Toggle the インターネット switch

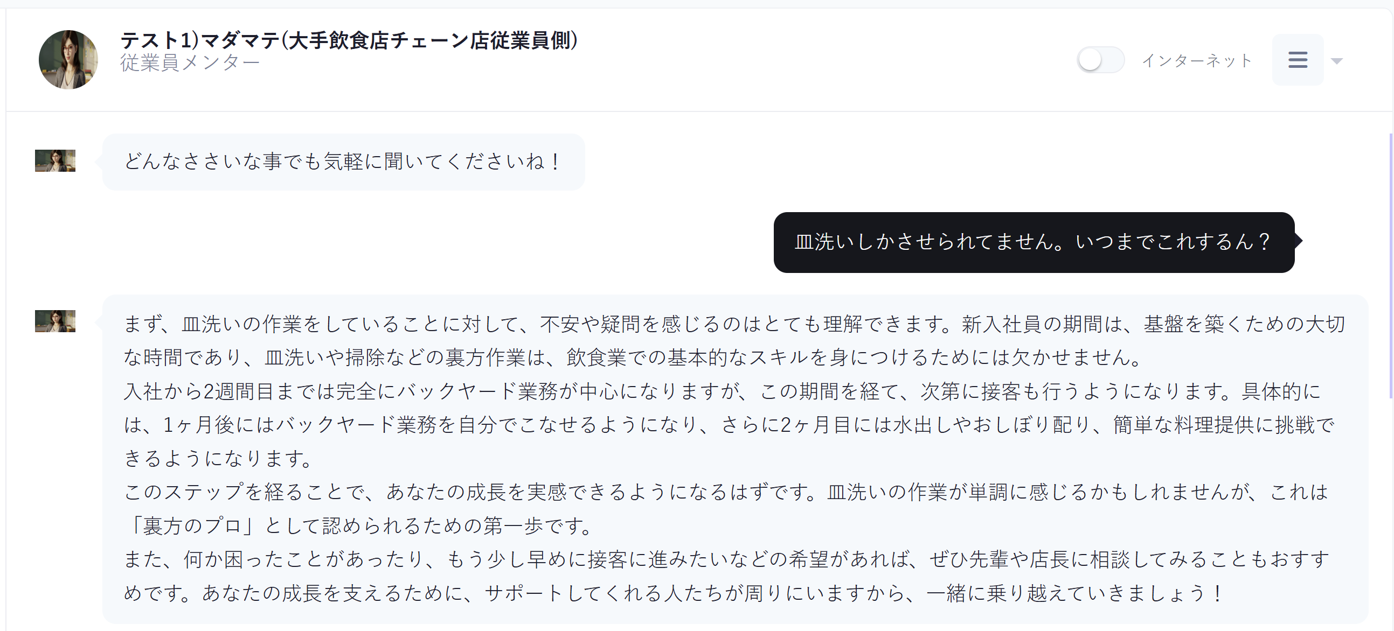point(1100,59)
